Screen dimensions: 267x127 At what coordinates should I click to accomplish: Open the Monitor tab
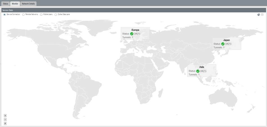pos(15,4)
